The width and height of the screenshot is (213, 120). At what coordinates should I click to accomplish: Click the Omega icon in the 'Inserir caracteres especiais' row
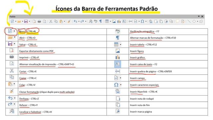click(116, 85)
